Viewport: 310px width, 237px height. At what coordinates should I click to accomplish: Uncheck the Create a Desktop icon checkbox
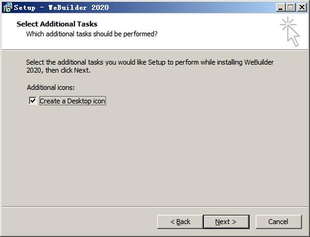pyautogui.click(x=33, y=101)
